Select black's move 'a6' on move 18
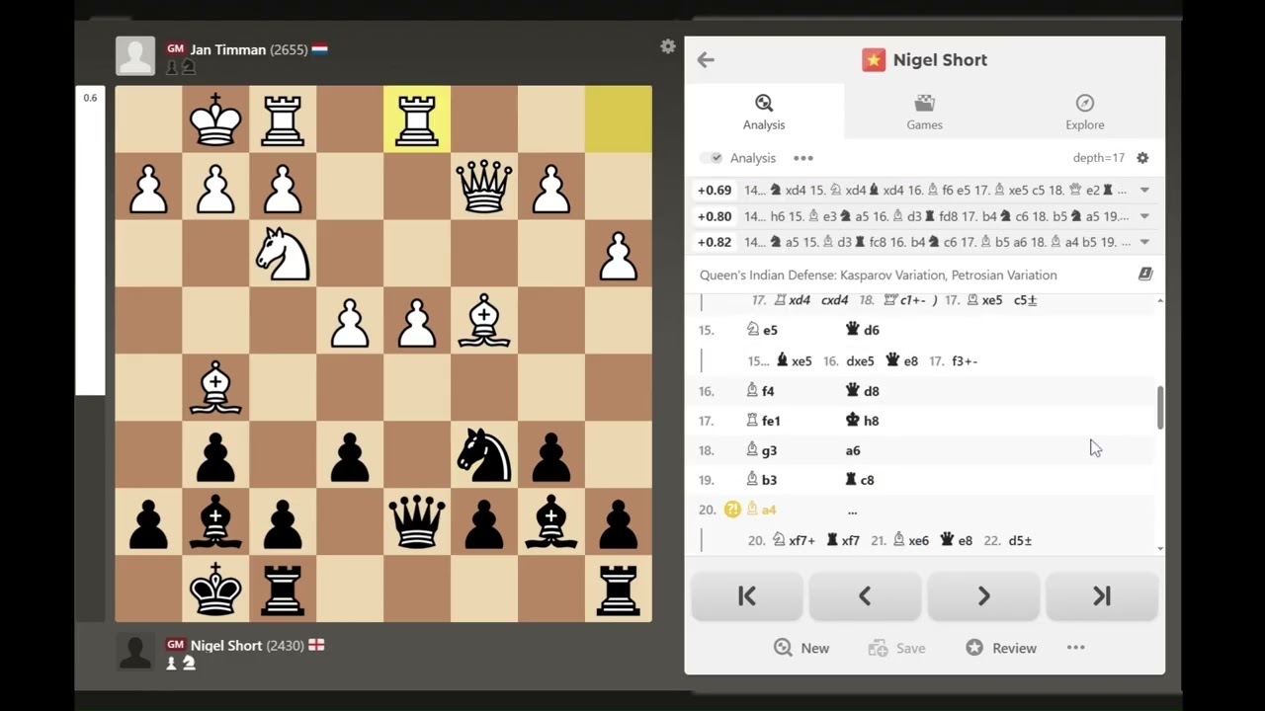Image resolution: width=1265 pixels, height=711 pixels. click(x=853, y=450)
